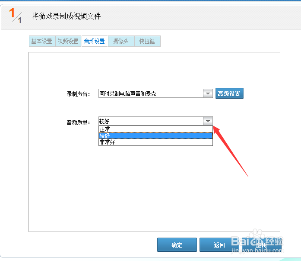Collapse the 音频质量 dropdown arrow
Viewport: 301px width, 261px height.
tap(208, 121)
